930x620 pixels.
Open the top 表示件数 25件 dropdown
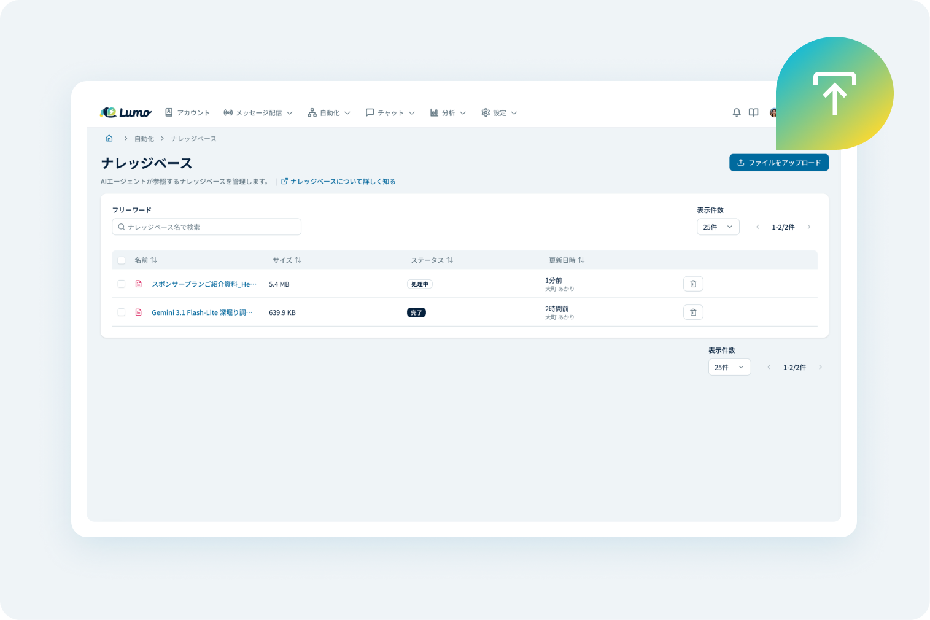point(718,227)
